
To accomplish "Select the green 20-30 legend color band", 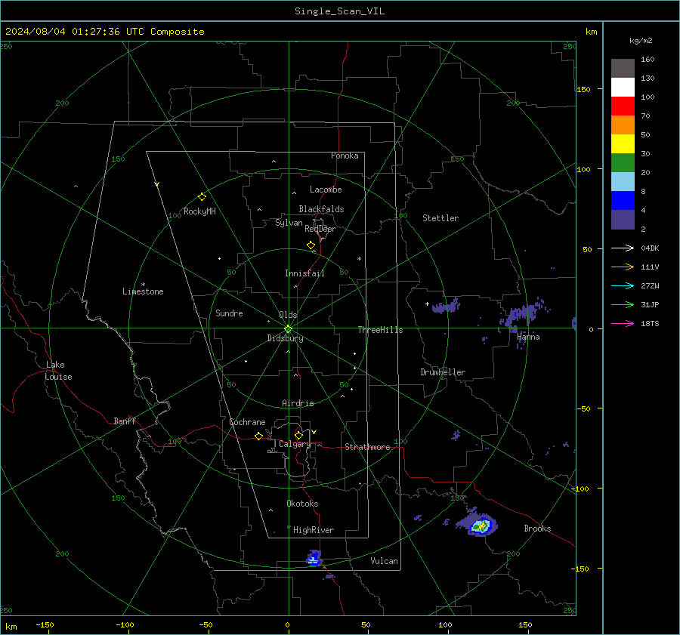I will (623, 162).
